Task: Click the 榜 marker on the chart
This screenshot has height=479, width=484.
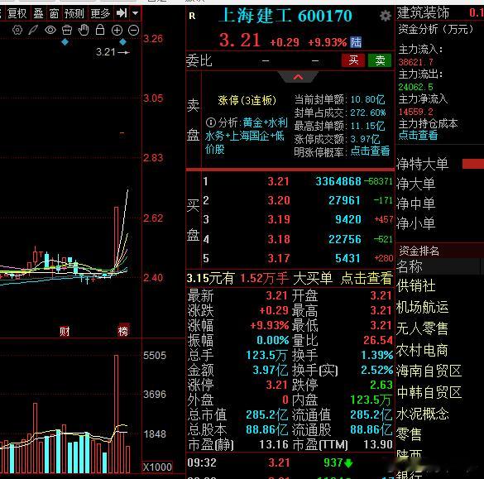Action: [122, 331]
